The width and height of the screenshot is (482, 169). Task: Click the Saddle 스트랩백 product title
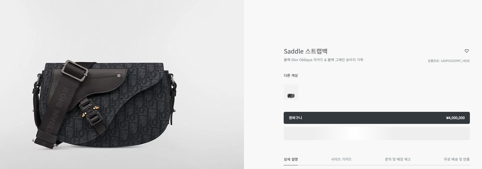(306, 51)
